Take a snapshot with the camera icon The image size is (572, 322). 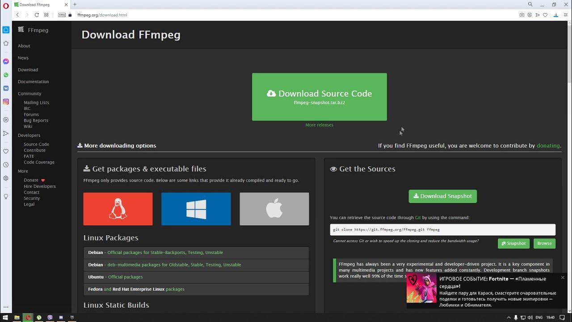522,15
